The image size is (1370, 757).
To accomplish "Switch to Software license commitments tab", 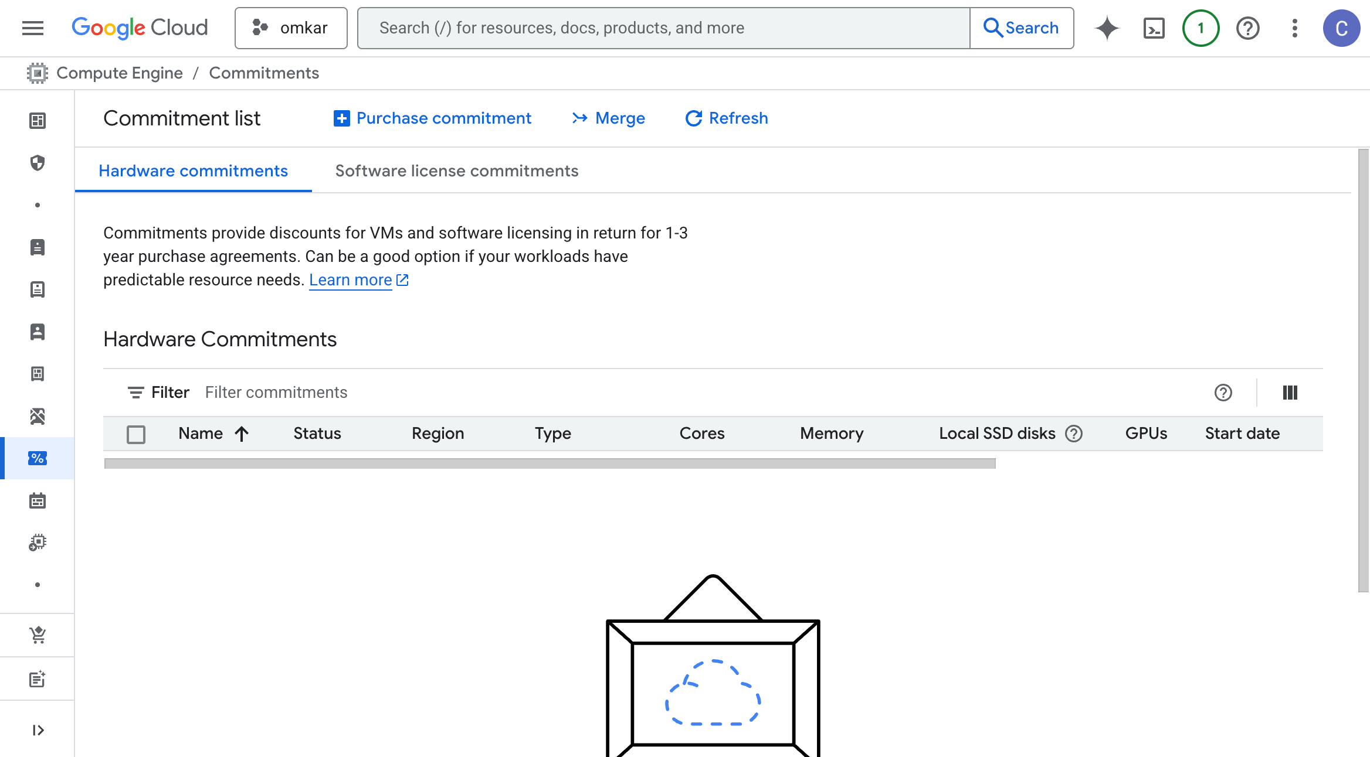I will 456,171.
